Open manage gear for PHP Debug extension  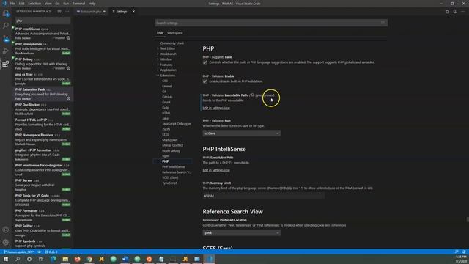[x=68, y=68]
